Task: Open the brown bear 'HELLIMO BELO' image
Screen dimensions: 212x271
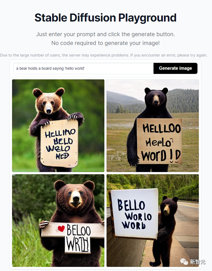Action: pyautogui.click(x=58, y=126)
